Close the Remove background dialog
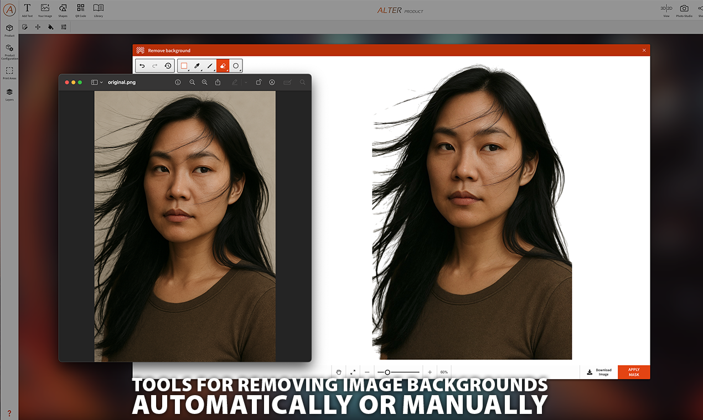703x420 pixels. [644, 50]
